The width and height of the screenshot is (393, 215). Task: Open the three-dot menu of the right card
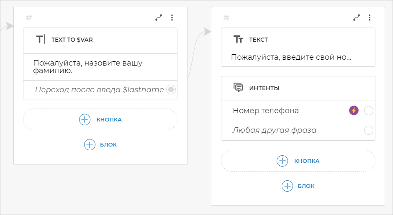[370, 18]
